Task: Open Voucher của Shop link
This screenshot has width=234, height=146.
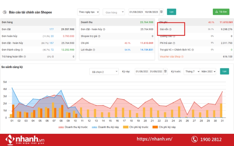Action: coord(170,57)
